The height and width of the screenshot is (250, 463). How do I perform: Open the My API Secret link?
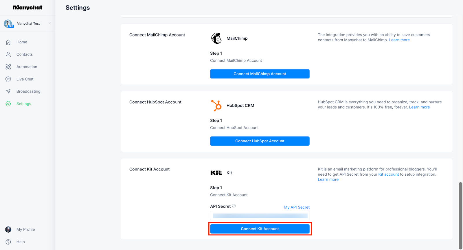pyautogui.click(x=297, y=207)
